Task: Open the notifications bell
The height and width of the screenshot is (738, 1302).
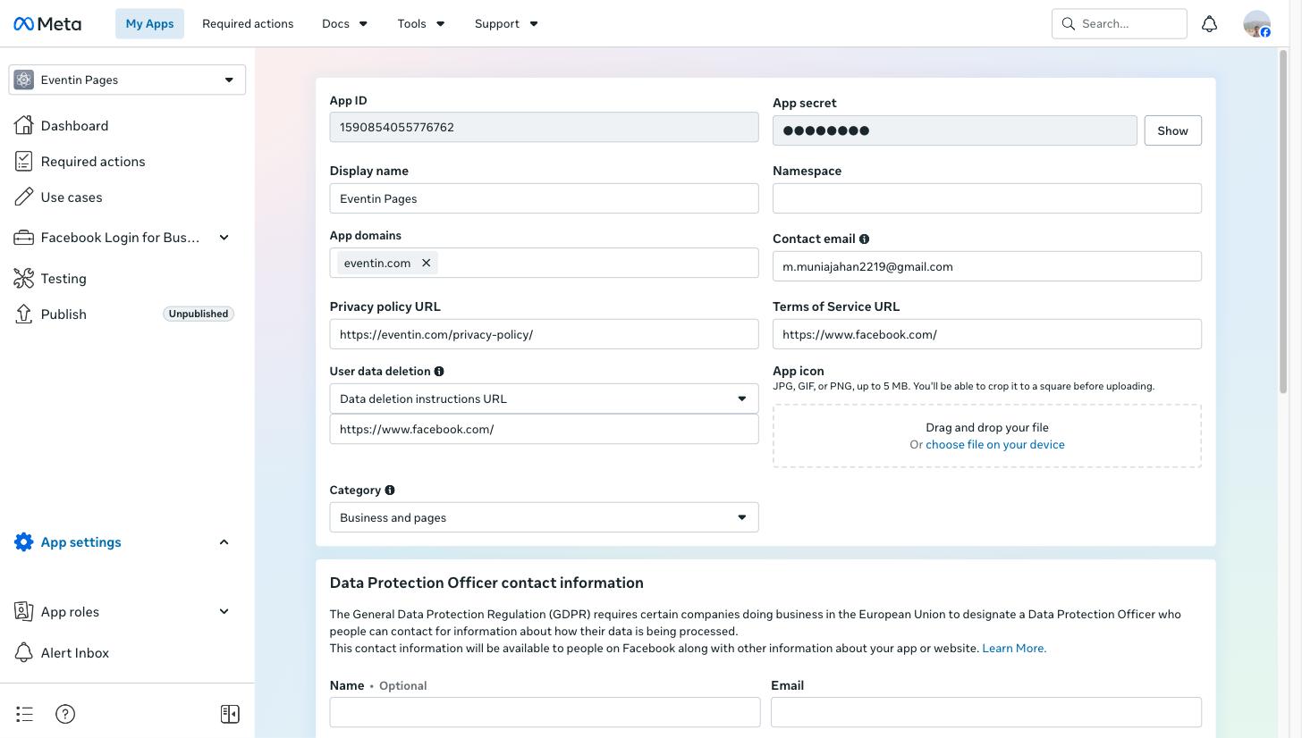Action: click(1209, 24)
